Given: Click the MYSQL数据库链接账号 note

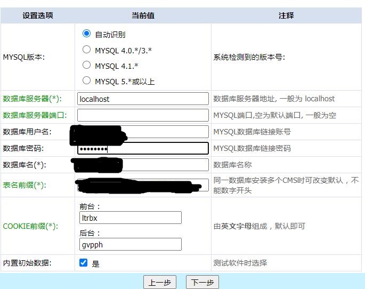Looking at the screenshot, I should point(252,132).
